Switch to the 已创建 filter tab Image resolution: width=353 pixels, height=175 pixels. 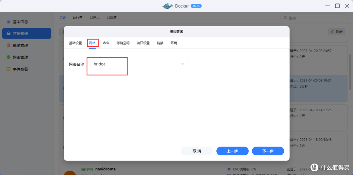tap(111, 17)
